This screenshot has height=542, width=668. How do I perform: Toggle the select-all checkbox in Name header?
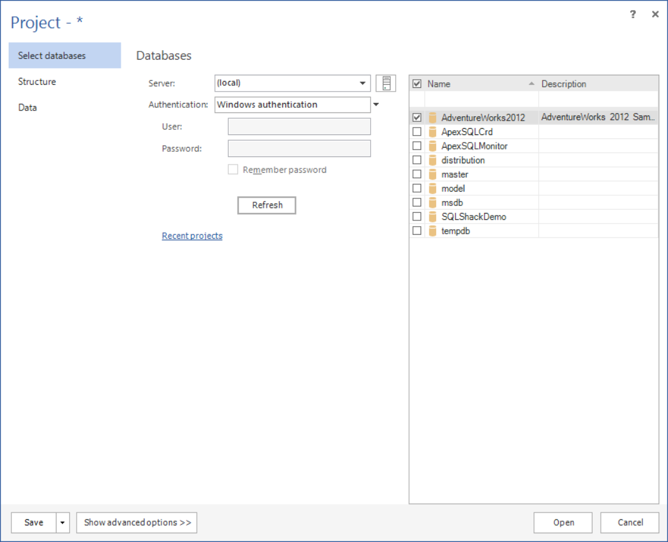[x=417, y=84]
